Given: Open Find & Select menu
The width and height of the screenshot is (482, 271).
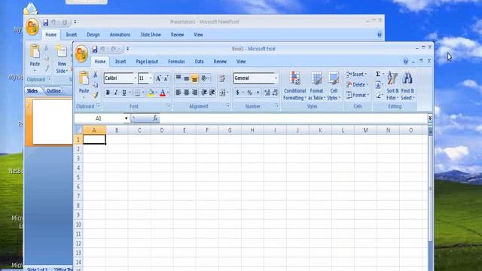Looking at the screenshot, I should (x=407, y=86).
